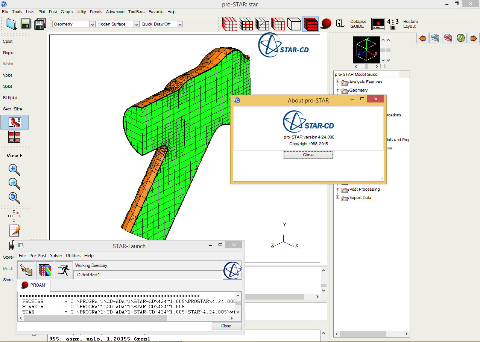Click the crossed-out printer icon

[x=448, y=38]
